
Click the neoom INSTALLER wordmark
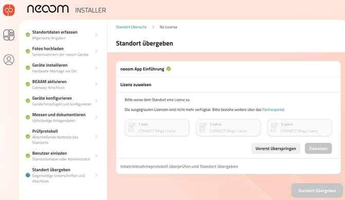[66, 9]
